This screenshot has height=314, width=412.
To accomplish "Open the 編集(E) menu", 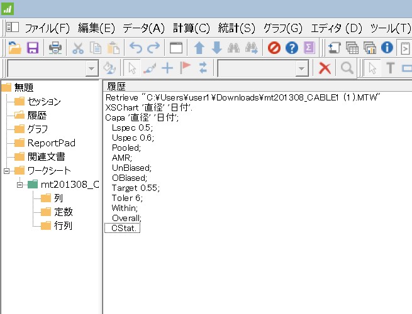I will [96, 28].
